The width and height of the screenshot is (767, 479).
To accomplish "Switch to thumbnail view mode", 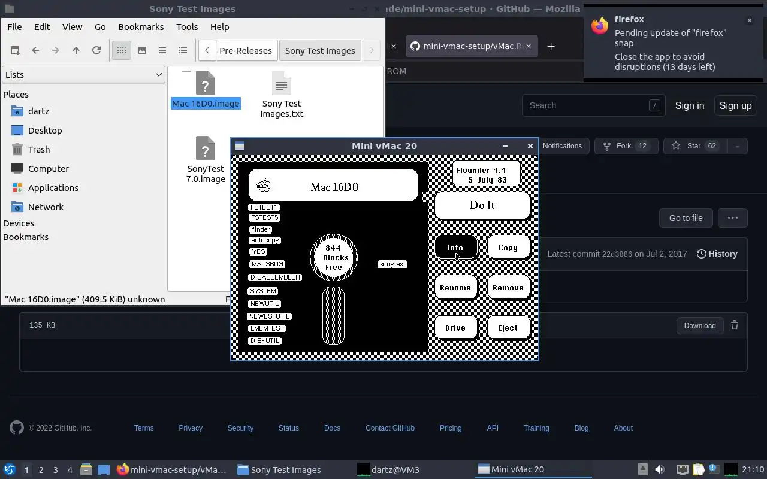I will (142, 51).
